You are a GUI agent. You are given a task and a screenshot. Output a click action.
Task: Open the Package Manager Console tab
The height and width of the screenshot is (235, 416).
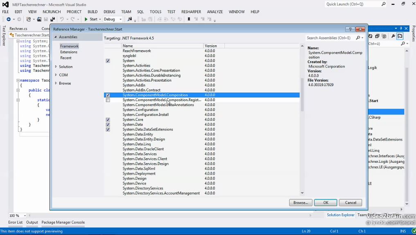pos(63,222)
